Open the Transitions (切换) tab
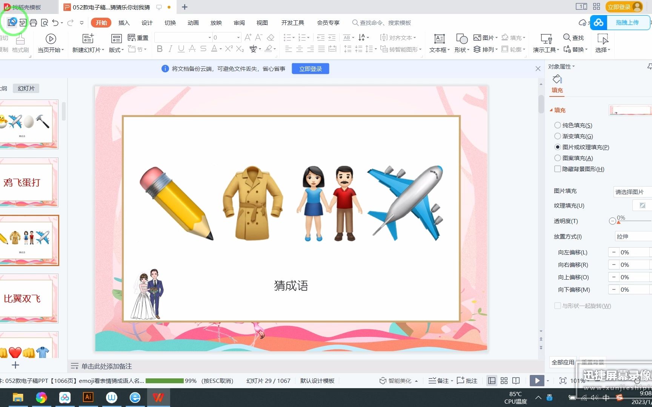 click(170, 23)
